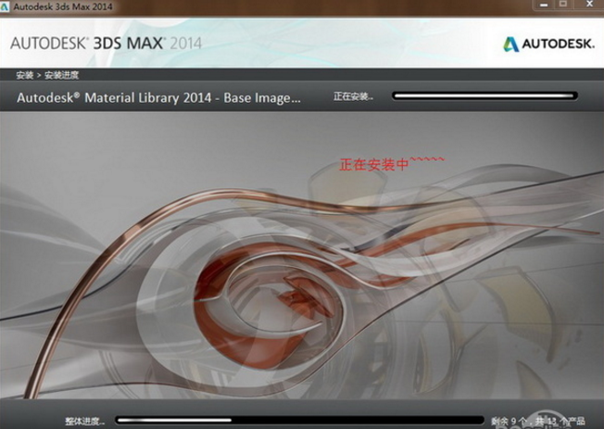The width and height of the screenshot is (604, 429).
Task: Click the Material Library component progress bar
Action: point(485,96)
